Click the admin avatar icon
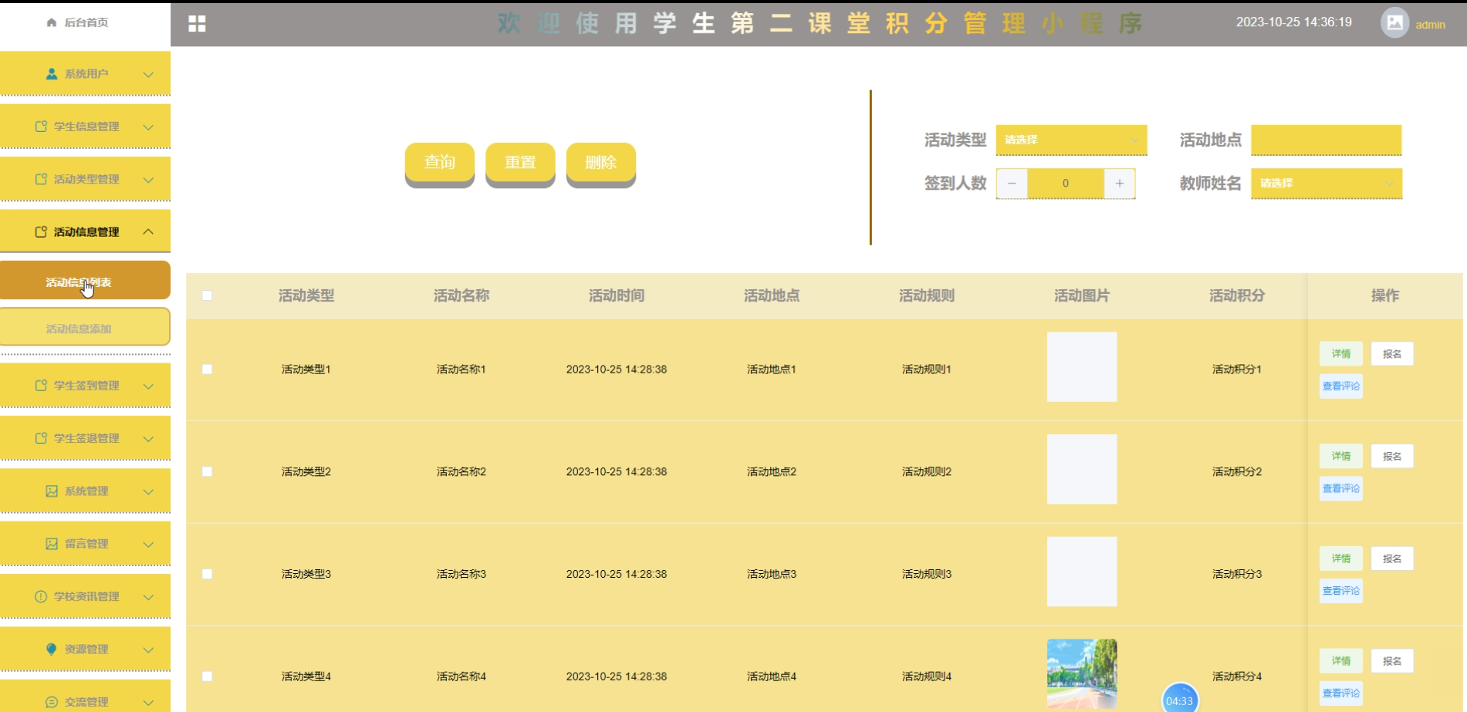Viewport: 1467px width, 712px height. click(x=1394, y=23)
